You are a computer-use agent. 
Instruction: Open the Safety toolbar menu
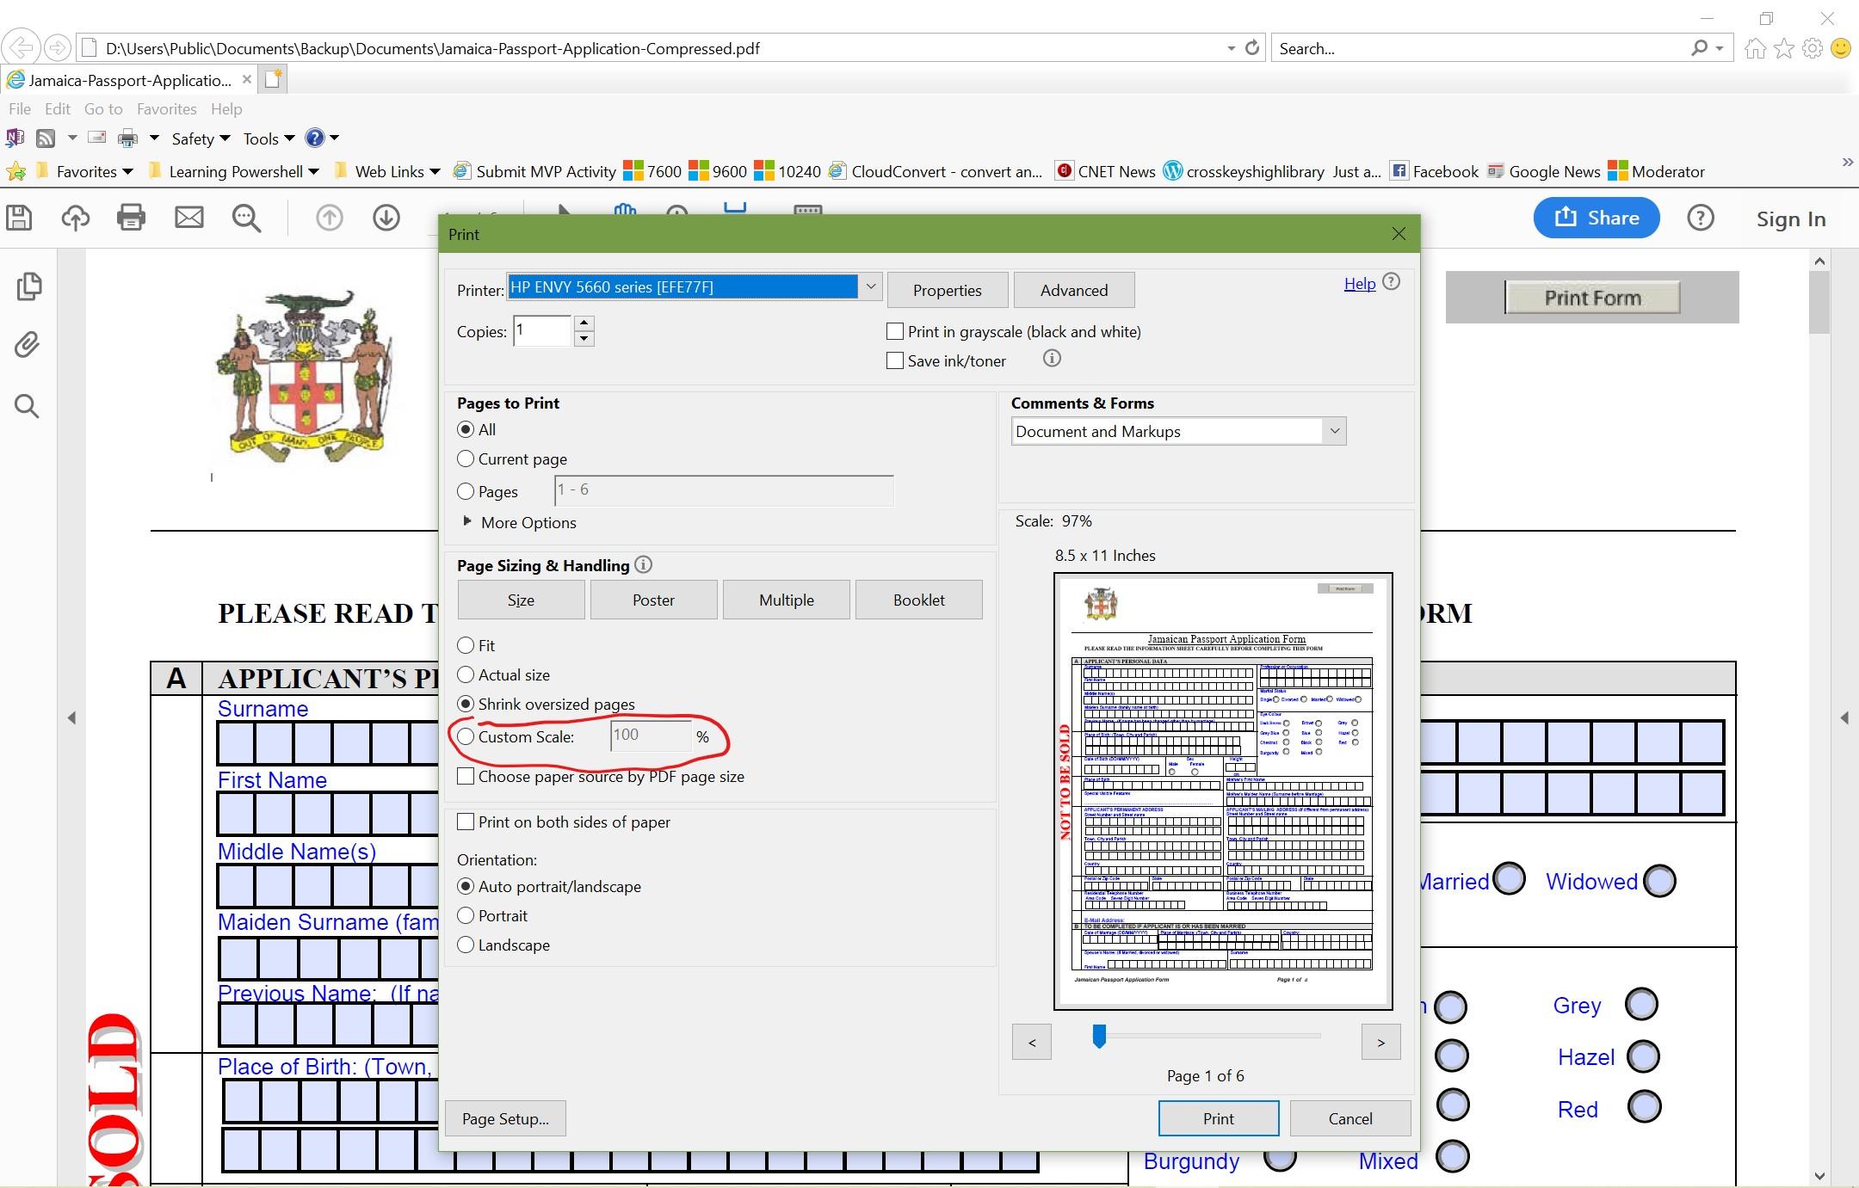pos(200,138)
